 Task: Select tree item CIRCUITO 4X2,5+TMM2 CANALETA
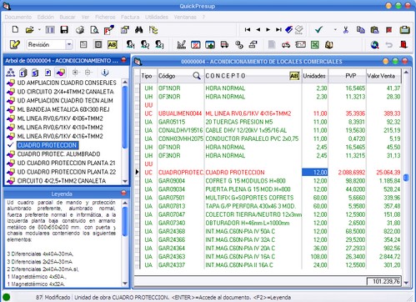pos(62,181)
